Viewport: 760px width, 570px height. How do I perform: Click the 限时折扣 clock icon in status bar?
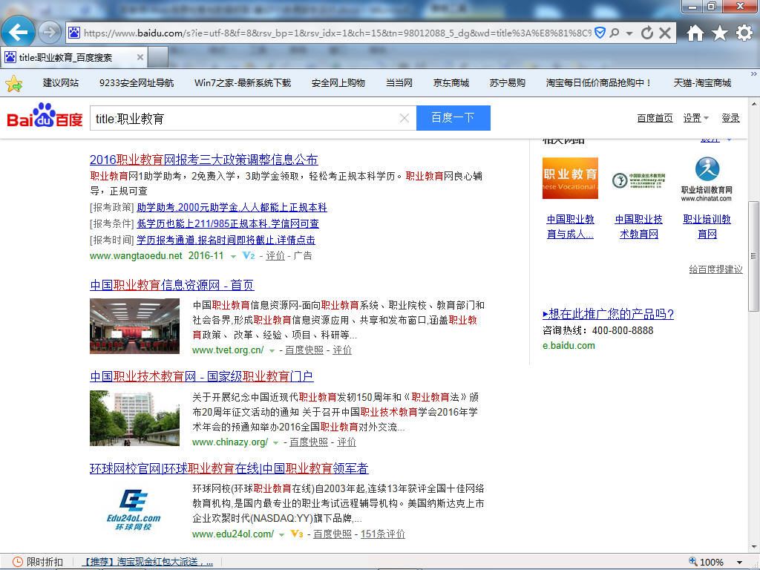coord(18,562)
